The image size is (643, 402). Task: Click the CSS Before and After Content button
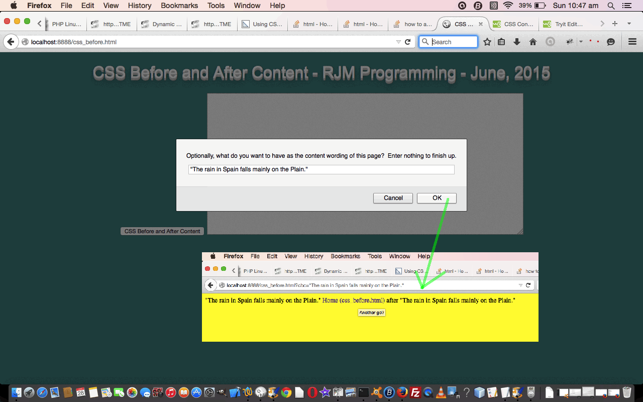[x=162, y=231]
